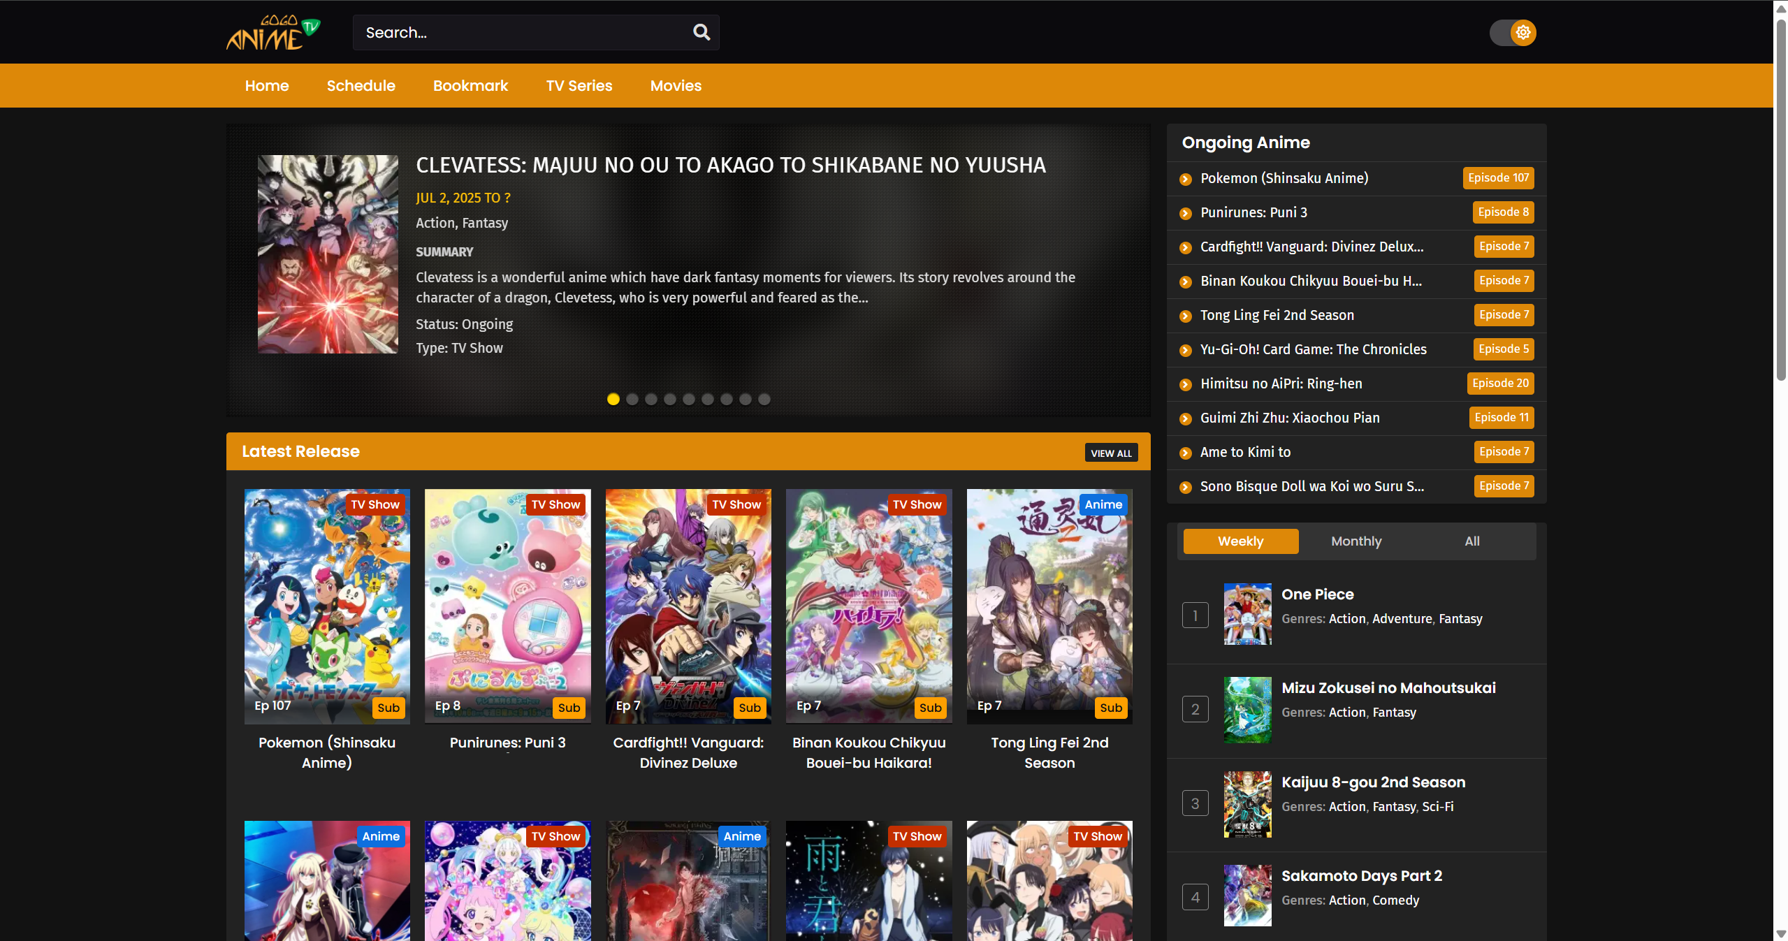Open the Binan Koukou Chikyuu Bouei-bu poster

(x=869, y=606)
